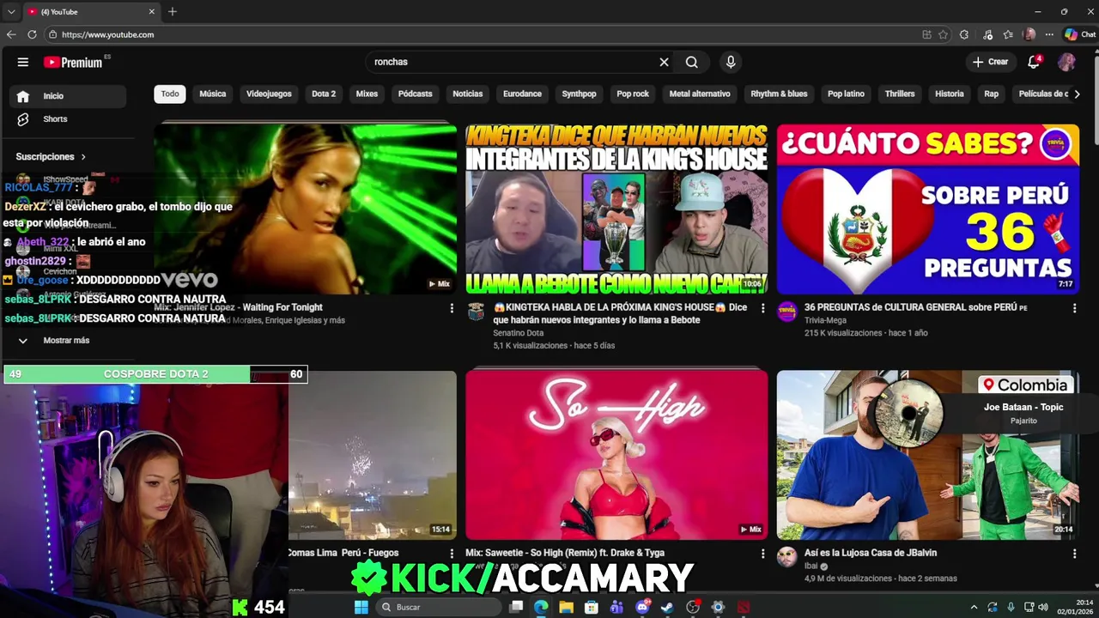This screenshot has height=618, width=1099.
Task: Open Discord from the taskbar
Action: pyautogui.click(x=642, y=607)
